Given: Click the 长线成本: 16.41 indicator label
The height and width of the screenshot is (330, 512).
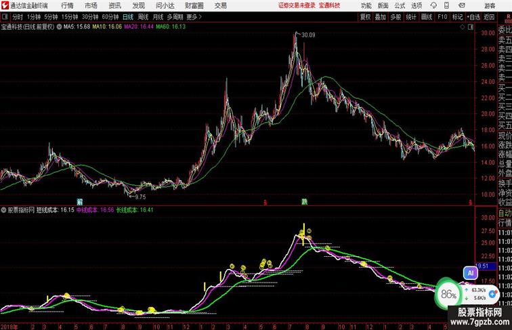Looking at the screenshot, I should pos(135,210).
